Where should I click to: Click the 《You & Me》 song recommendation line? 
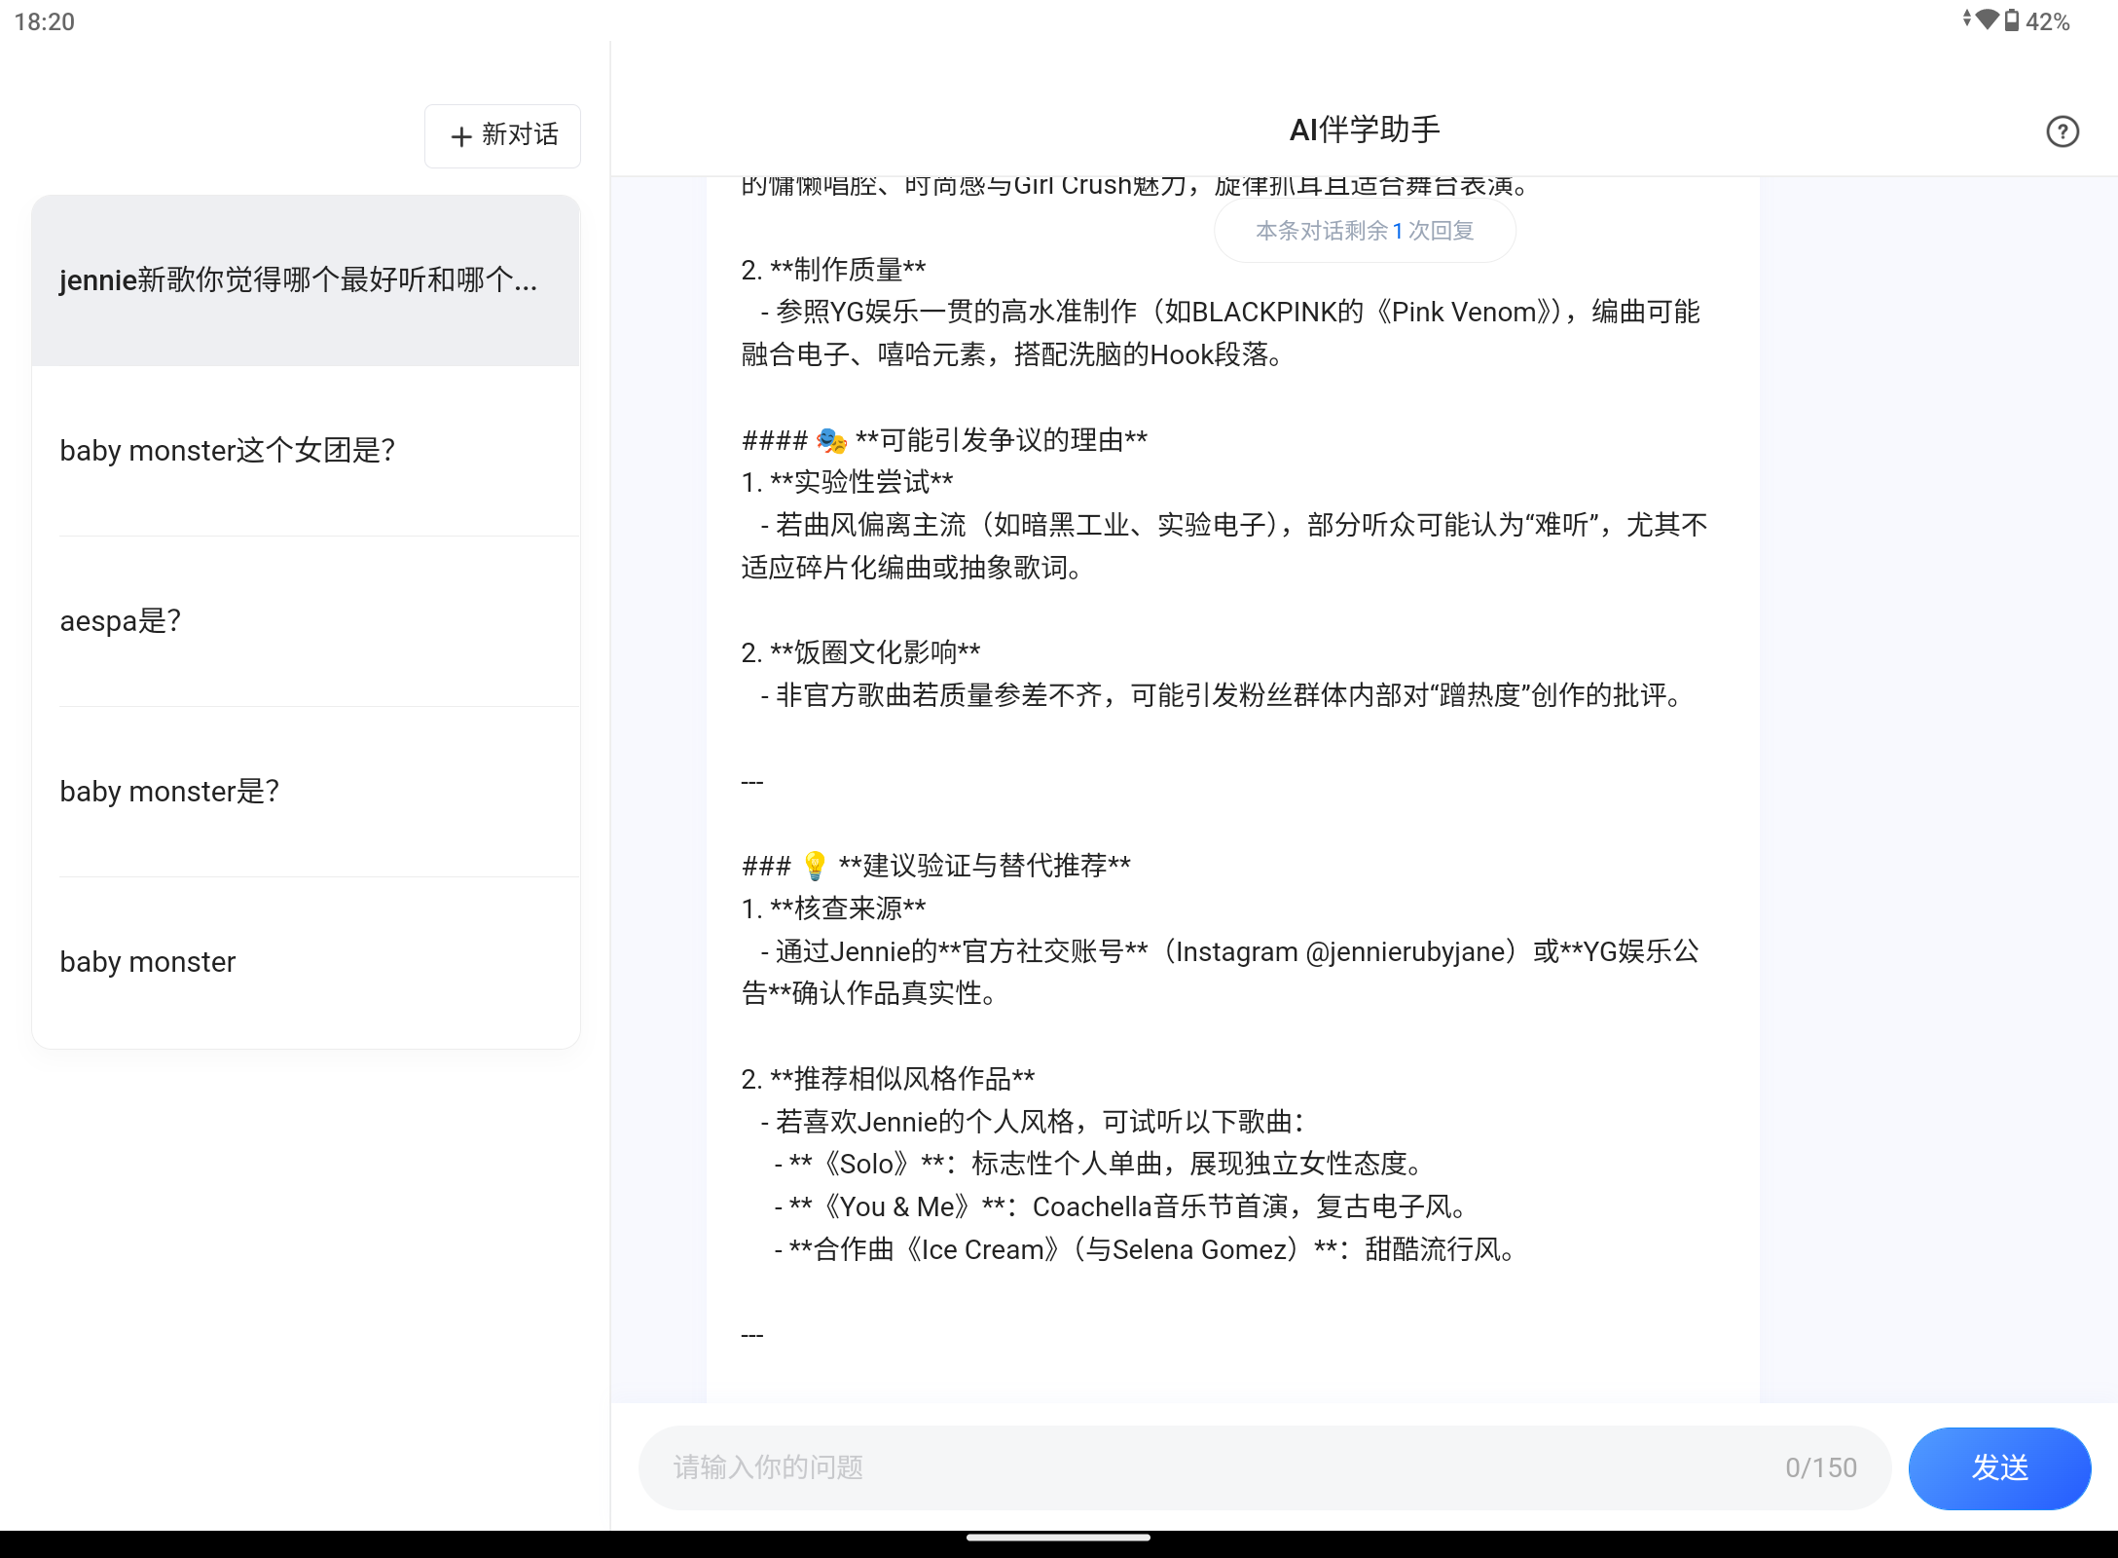(1120, 1206)
